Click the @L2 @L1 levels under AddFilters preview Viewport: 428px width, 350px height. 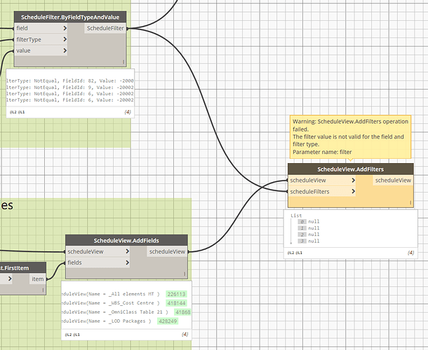coord(295,253)
